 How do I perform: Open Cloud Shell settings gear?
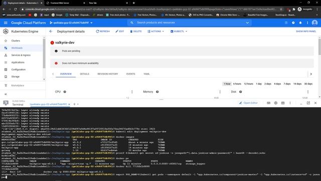[276, 103]
